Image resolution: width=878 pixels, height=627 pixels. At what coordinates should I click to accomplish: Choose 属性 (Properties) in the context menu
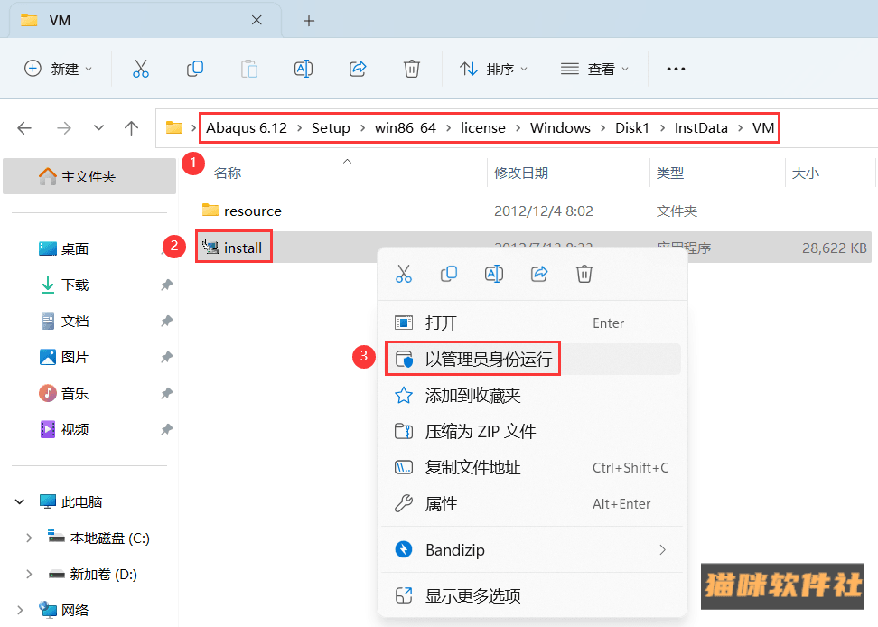click(x=533, y=504)
